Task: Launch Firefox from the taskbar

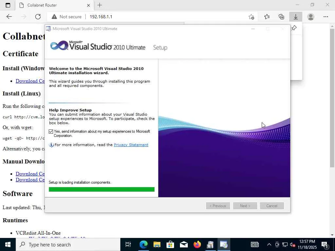Action: 197,244
